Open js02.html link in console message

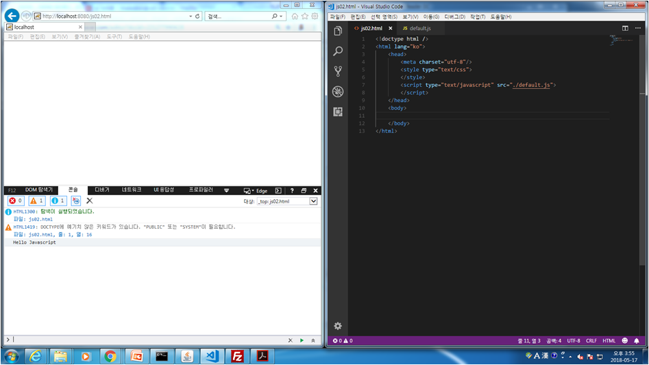pos(40,219)
